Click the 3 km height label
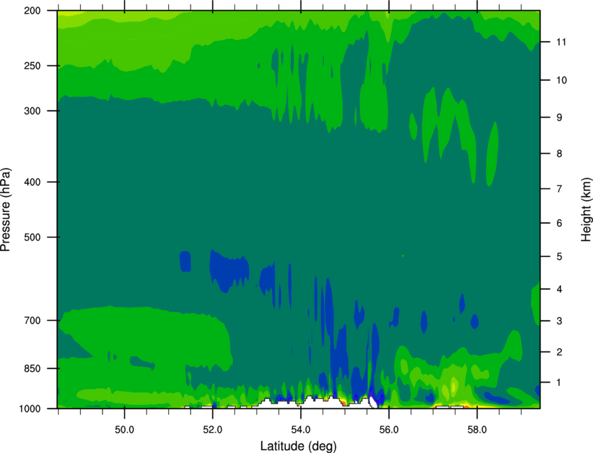Viewport: 593px width, 453px height. click(560, 321)
